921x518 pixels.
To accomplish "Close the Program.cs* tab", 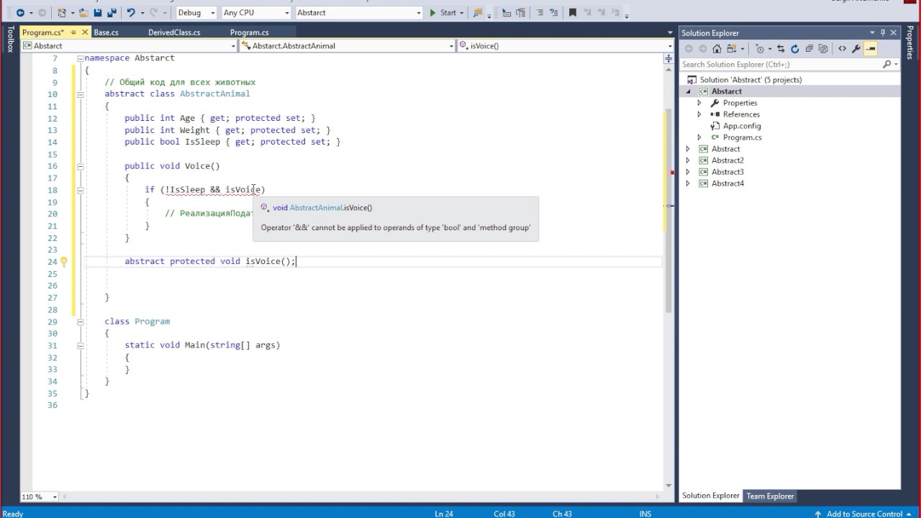I will pos(84,32).
